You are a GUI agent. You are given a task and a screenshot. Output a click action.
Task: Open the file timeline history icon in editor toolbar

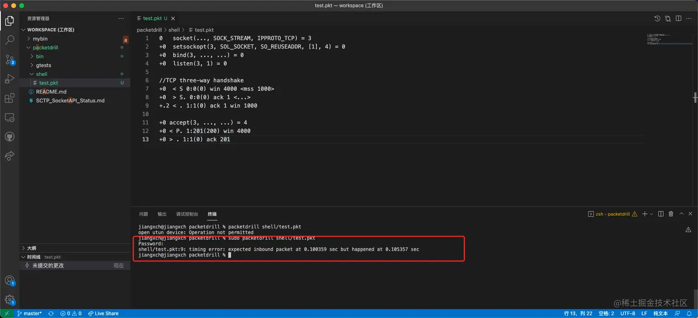point(657,18)
